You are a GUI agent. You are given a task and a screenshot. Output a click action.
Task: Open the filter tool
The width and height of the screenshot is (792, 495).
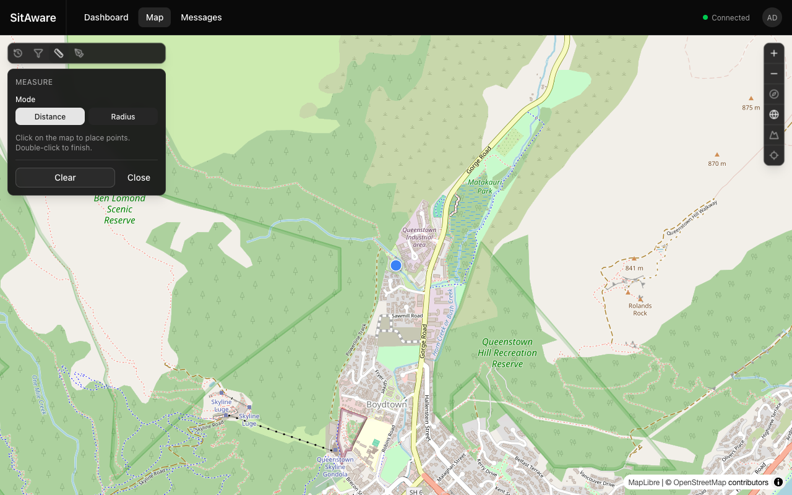pos(38,53)
